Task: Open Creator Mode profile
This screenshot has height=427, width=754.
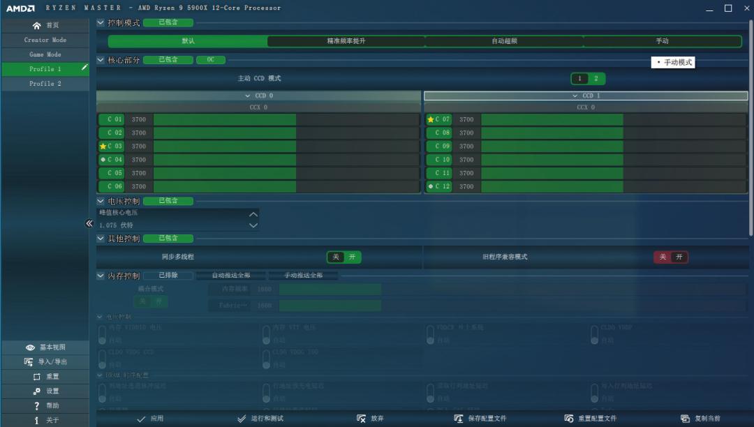Action: click(45, 40)
